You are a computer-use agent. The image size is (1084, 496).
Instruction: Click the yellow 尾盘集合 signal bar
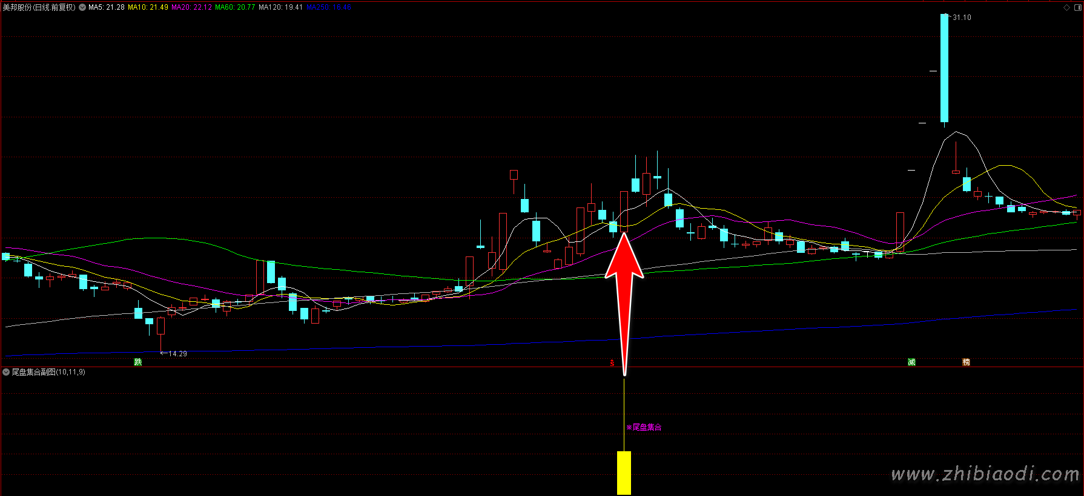[624, 472]
